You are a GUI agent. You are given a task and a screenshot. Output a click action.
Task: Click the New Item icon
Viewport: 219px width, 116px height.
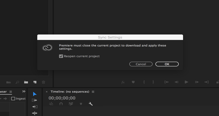35,82
